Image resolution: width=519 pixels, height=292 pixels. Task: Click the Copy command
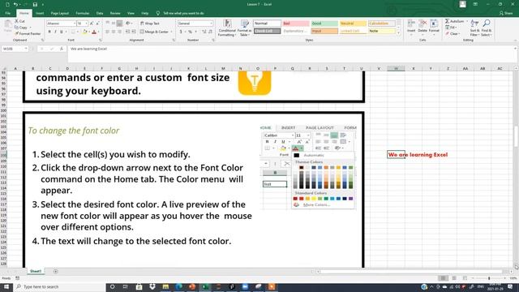click(x=21, y=27)
